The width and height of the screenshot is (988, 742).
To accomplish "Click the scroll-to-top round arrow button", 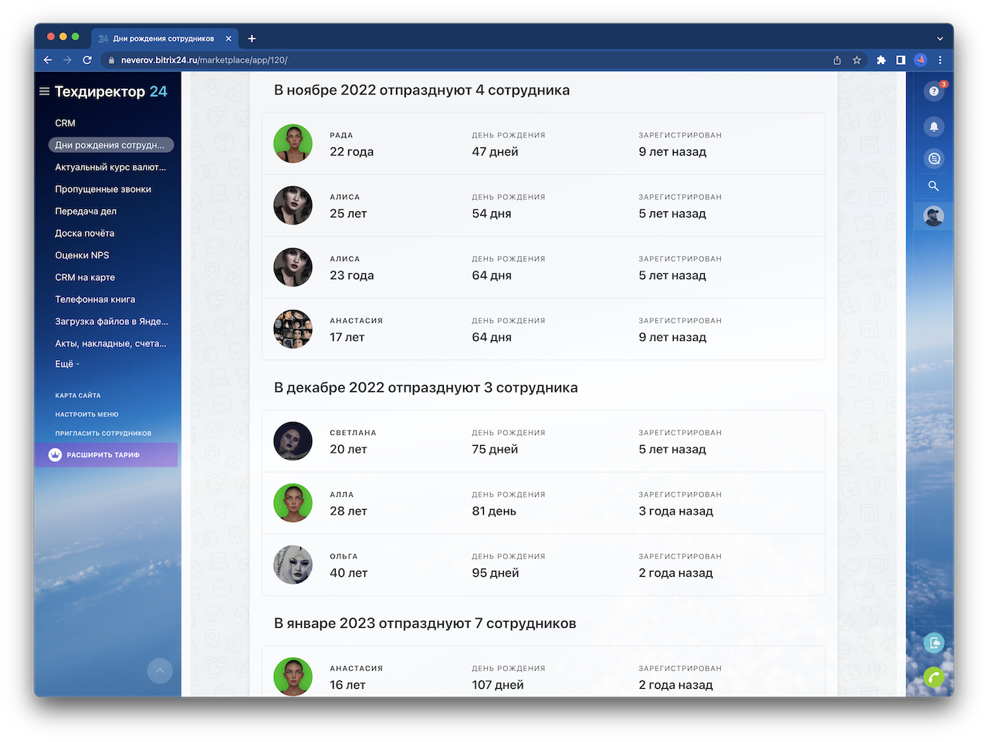I will pos(160,670).
